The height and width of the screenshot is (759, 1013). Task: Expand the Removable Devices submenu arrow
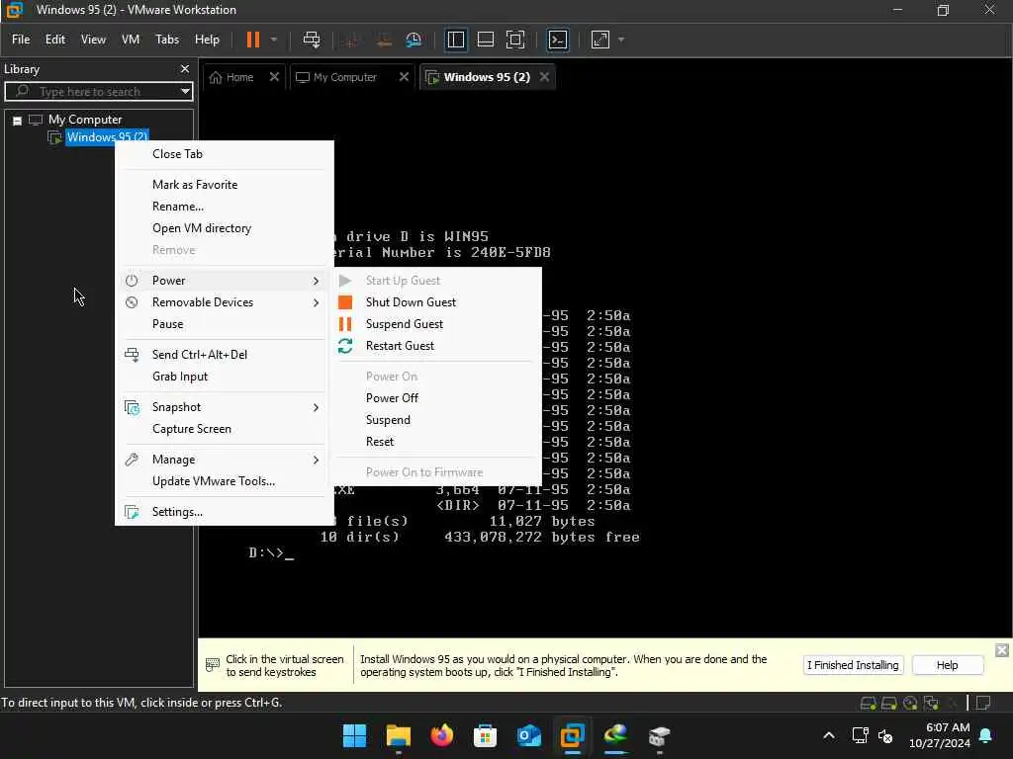point(316,302)
